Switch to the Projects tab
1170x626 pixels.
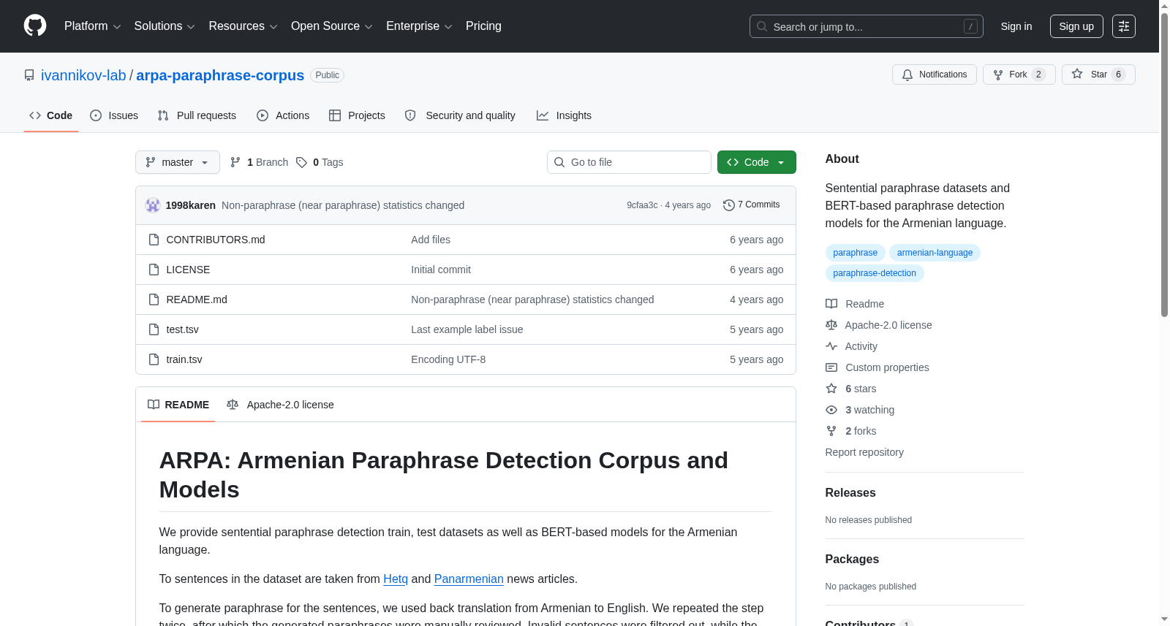click(357, 115)
